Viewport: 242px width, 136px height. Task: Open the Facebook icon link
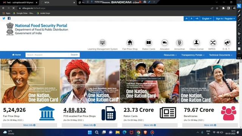click(9, 19)
